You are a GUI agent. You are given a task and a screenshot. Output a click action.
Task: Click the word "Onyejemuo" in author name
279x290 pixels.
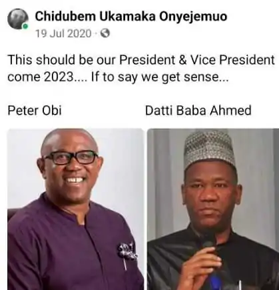[x=193, y=17]
